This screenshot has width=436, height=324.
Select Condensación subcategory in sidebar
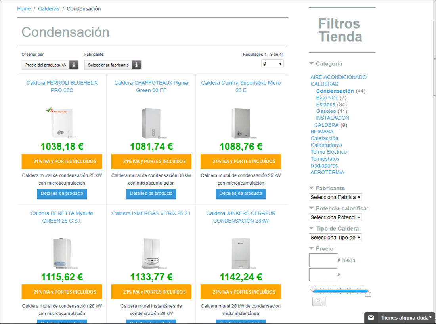pos(335,91)
